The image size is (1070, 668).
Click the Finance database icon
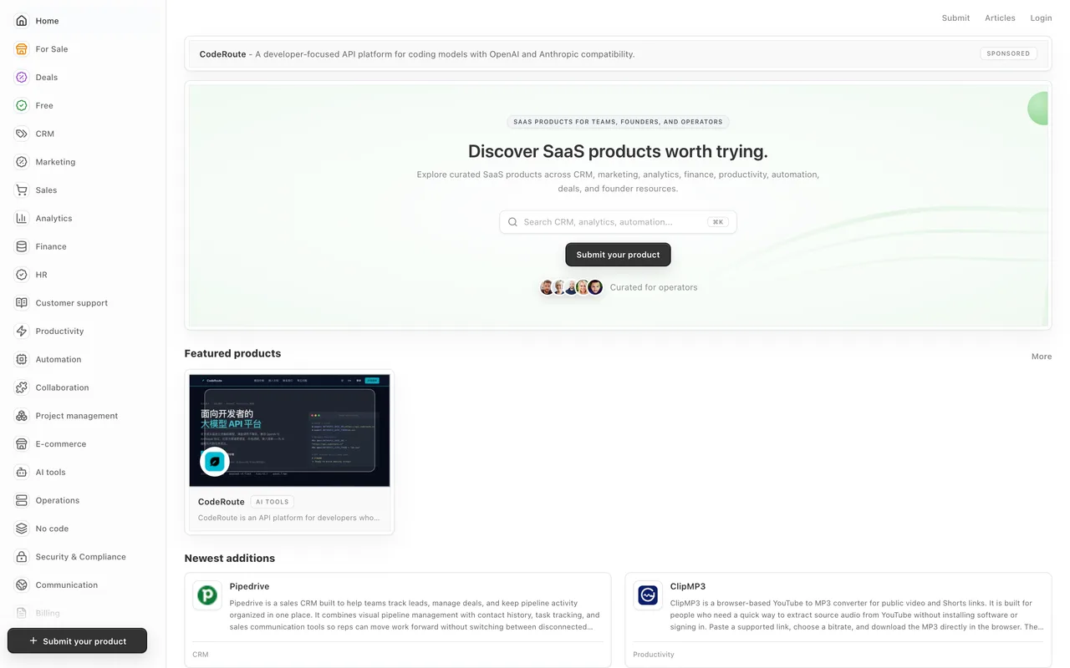click(x=22, y=246)
